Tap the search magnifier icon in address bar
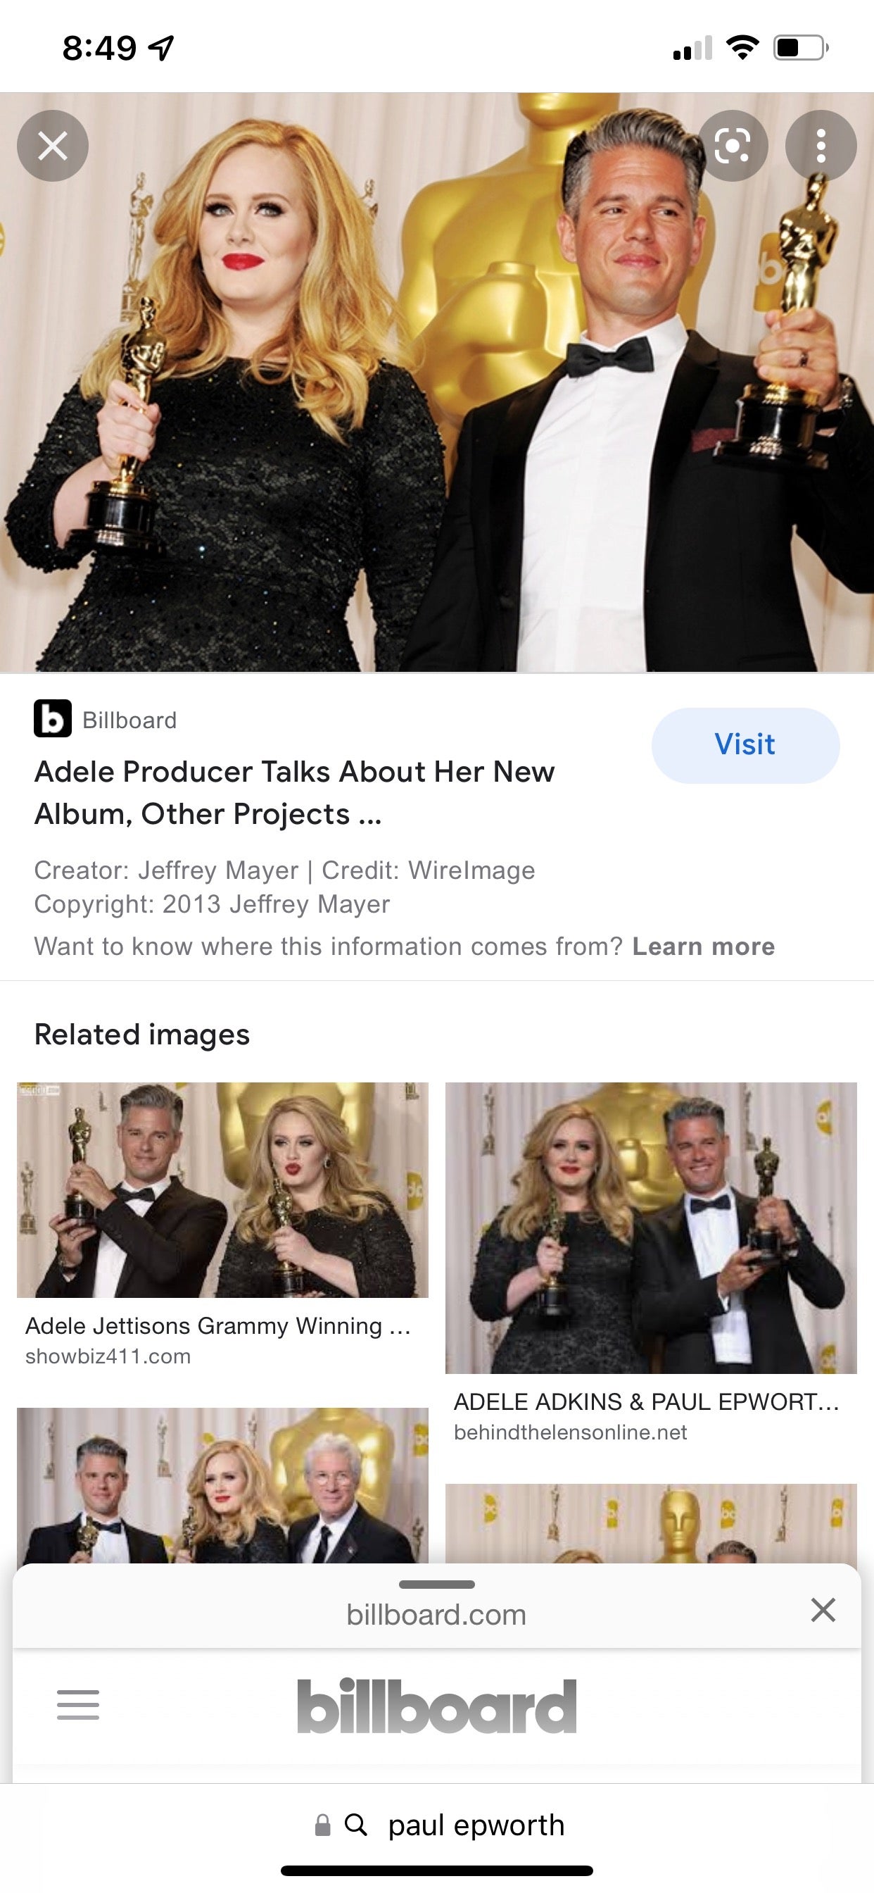The height and width of the screenshot is (1893, 874). tap(356, 1825)
